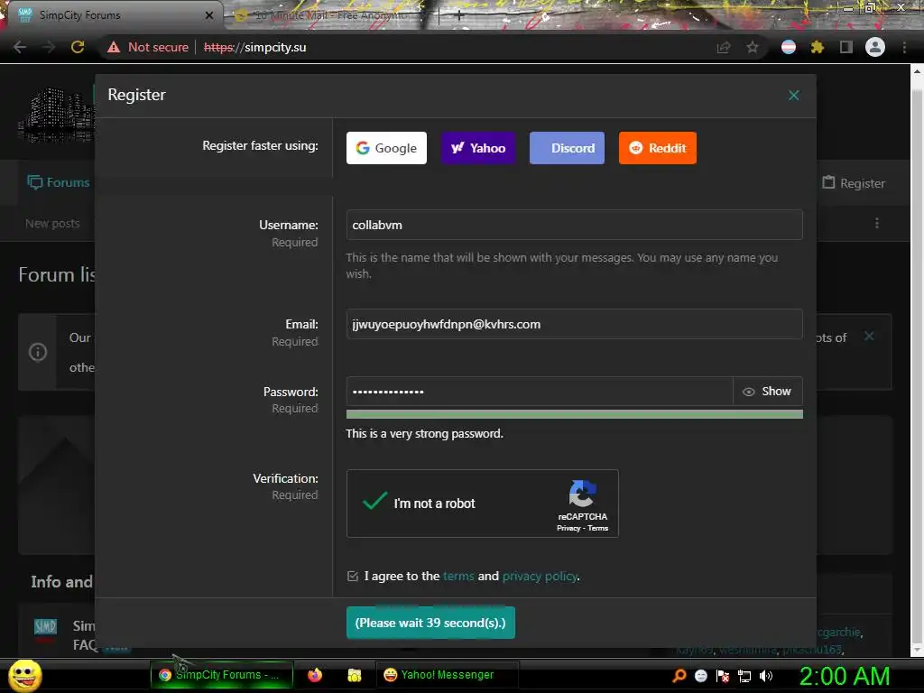Open the New posts sub-navigation link

tap(52, 224)
